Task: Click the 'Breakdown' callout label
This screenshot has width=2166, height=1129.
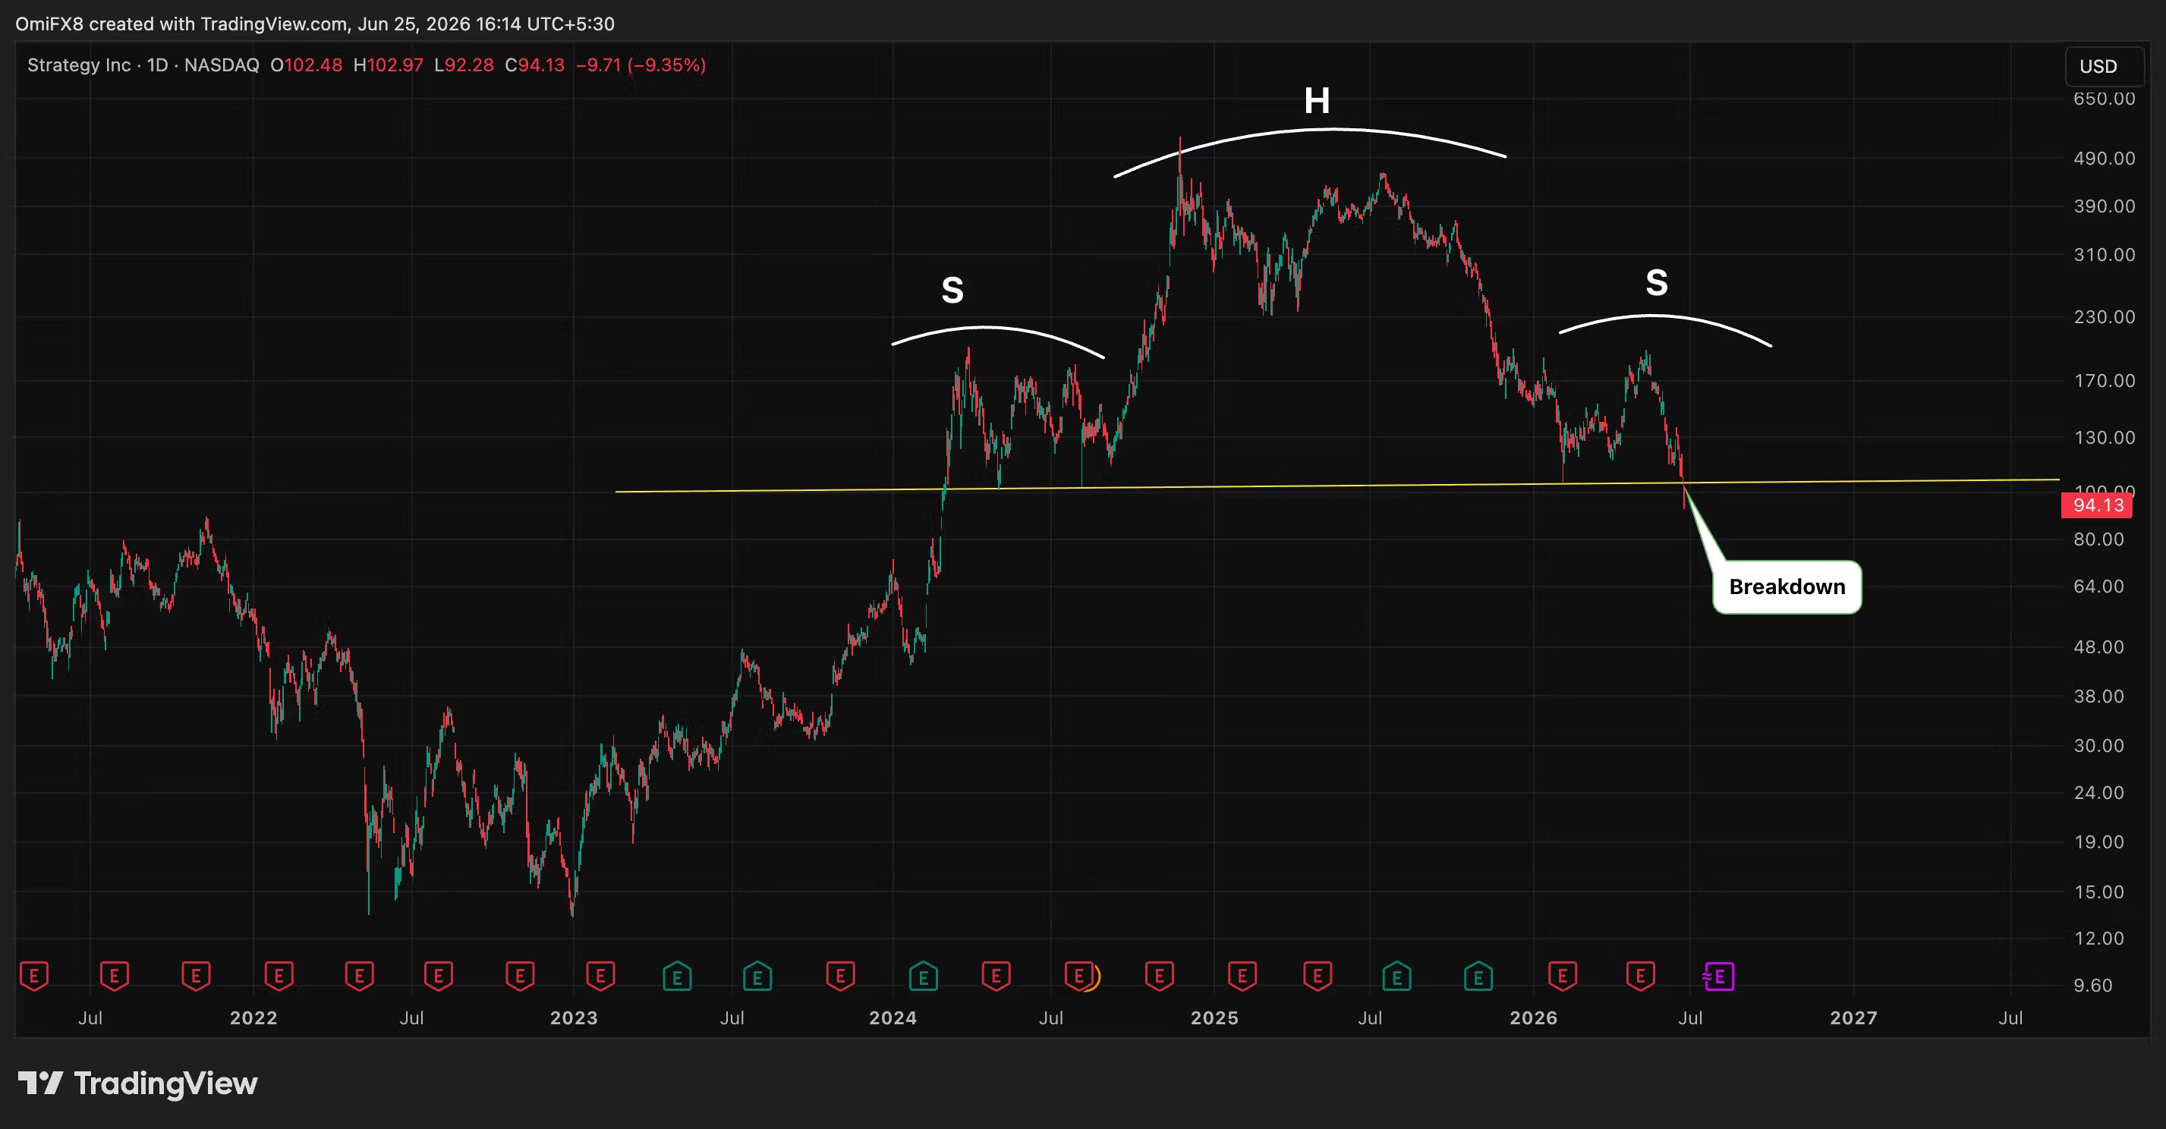Action: (1787, 587)
